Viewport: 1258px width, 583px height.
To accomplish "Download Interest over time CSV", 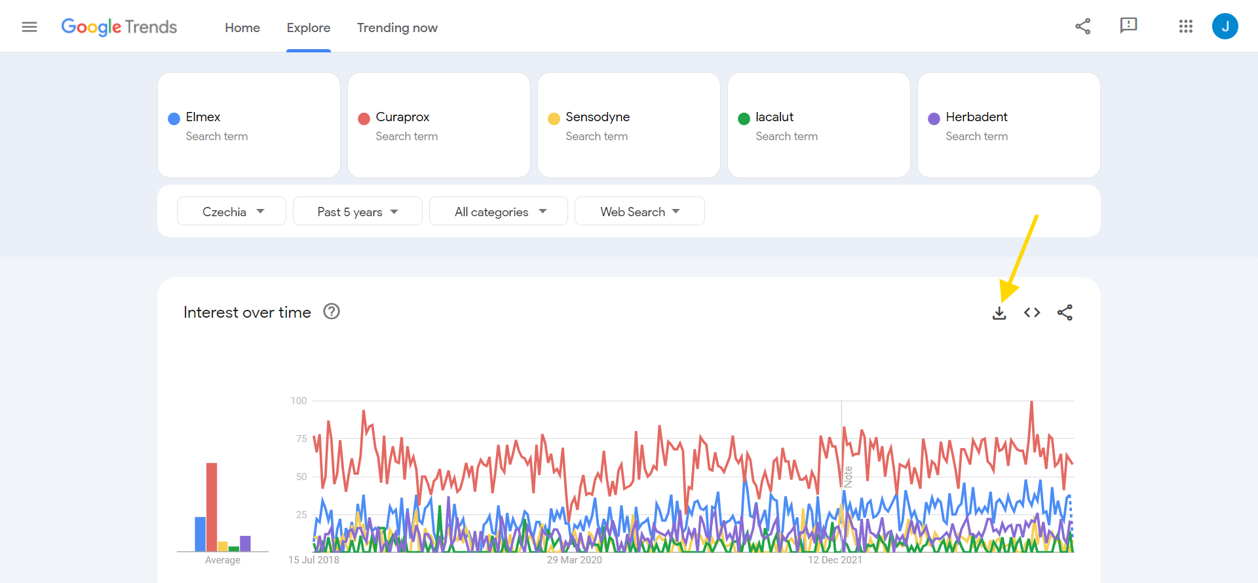I will tap(999, 313).
